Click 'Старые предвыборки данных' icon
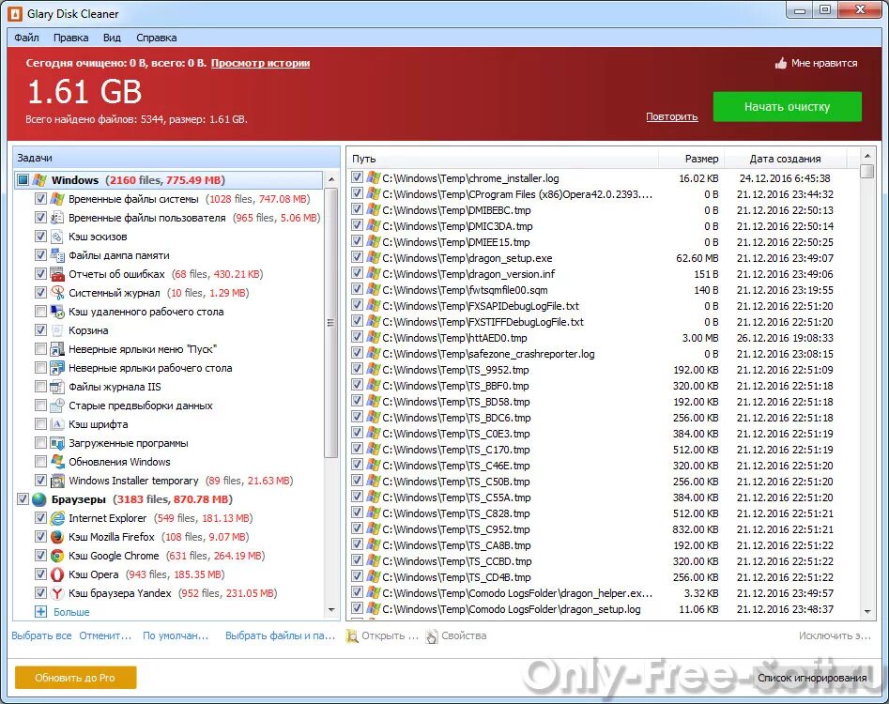 [x=57, y=406]
